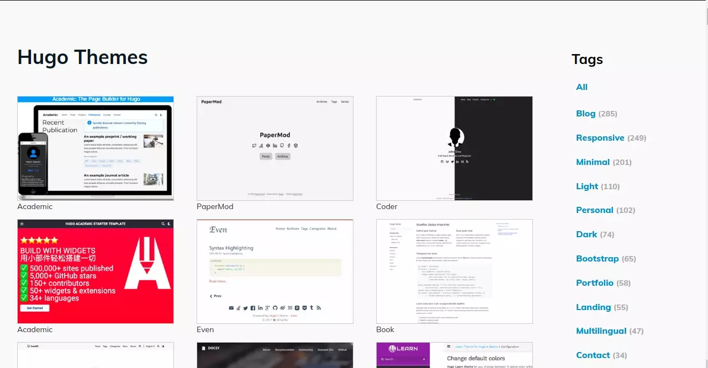The image size is (708, 368).
Task: Select the Minimal tag filter
Action: (593, 162)
